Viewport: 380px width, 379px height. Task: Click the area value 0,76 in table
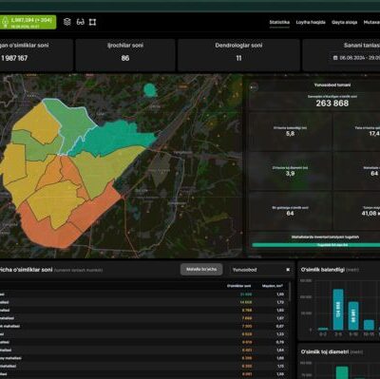(280, 342)
